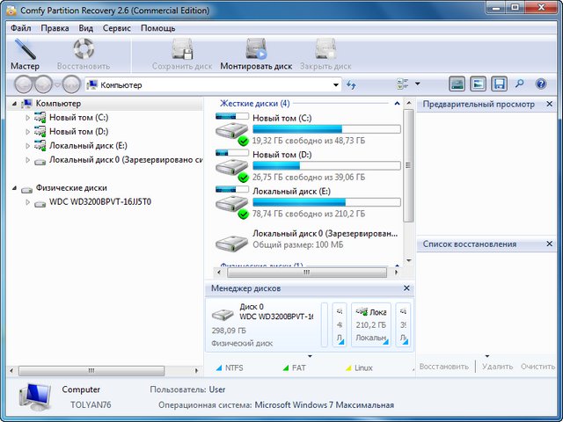Select WDC WD3200BPVT physical disk in tree
The height and width of the screenshot is (422, 563).
tap(99, 201)
